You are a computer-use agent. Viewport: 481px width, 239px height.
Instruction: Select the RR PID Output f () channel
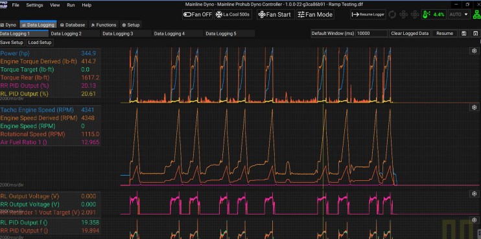(x=24, y=231)
